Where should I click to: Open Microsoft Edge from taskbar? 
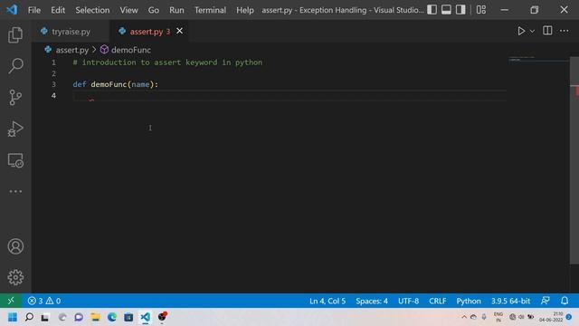pos(112,317)
